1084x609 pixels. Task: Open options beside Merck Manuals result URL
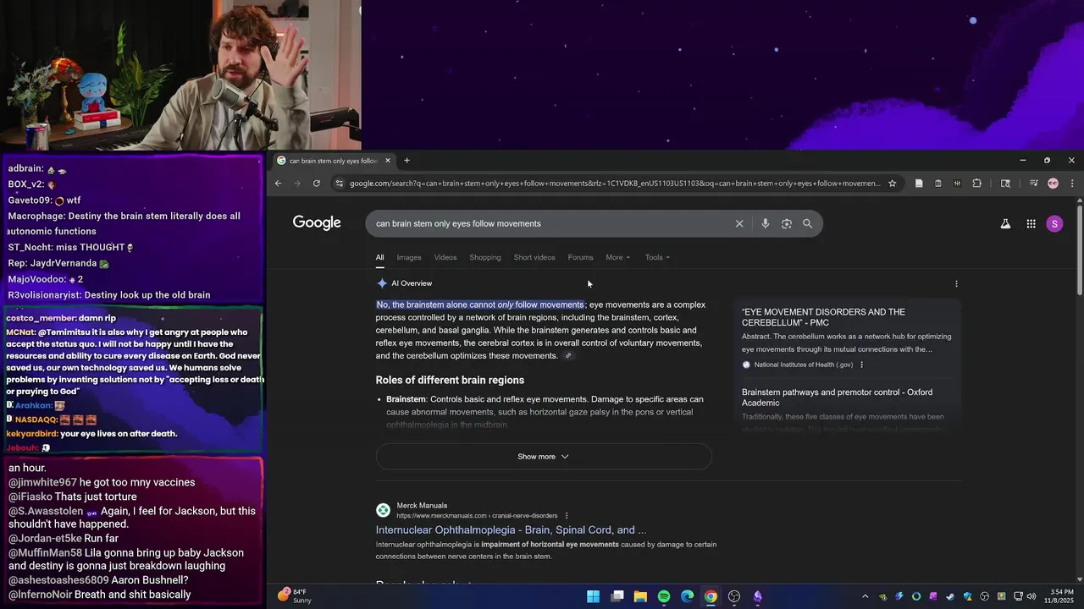(567, 516)
